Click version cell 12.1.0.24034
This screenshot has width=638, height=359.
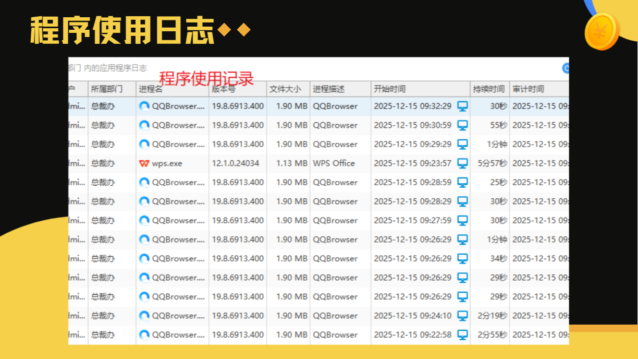[236, 163]
